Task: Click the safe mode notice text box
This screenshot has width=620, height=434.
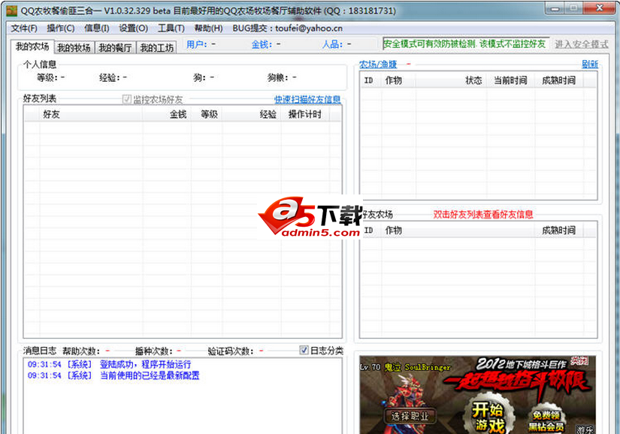Action: point(465,44)
